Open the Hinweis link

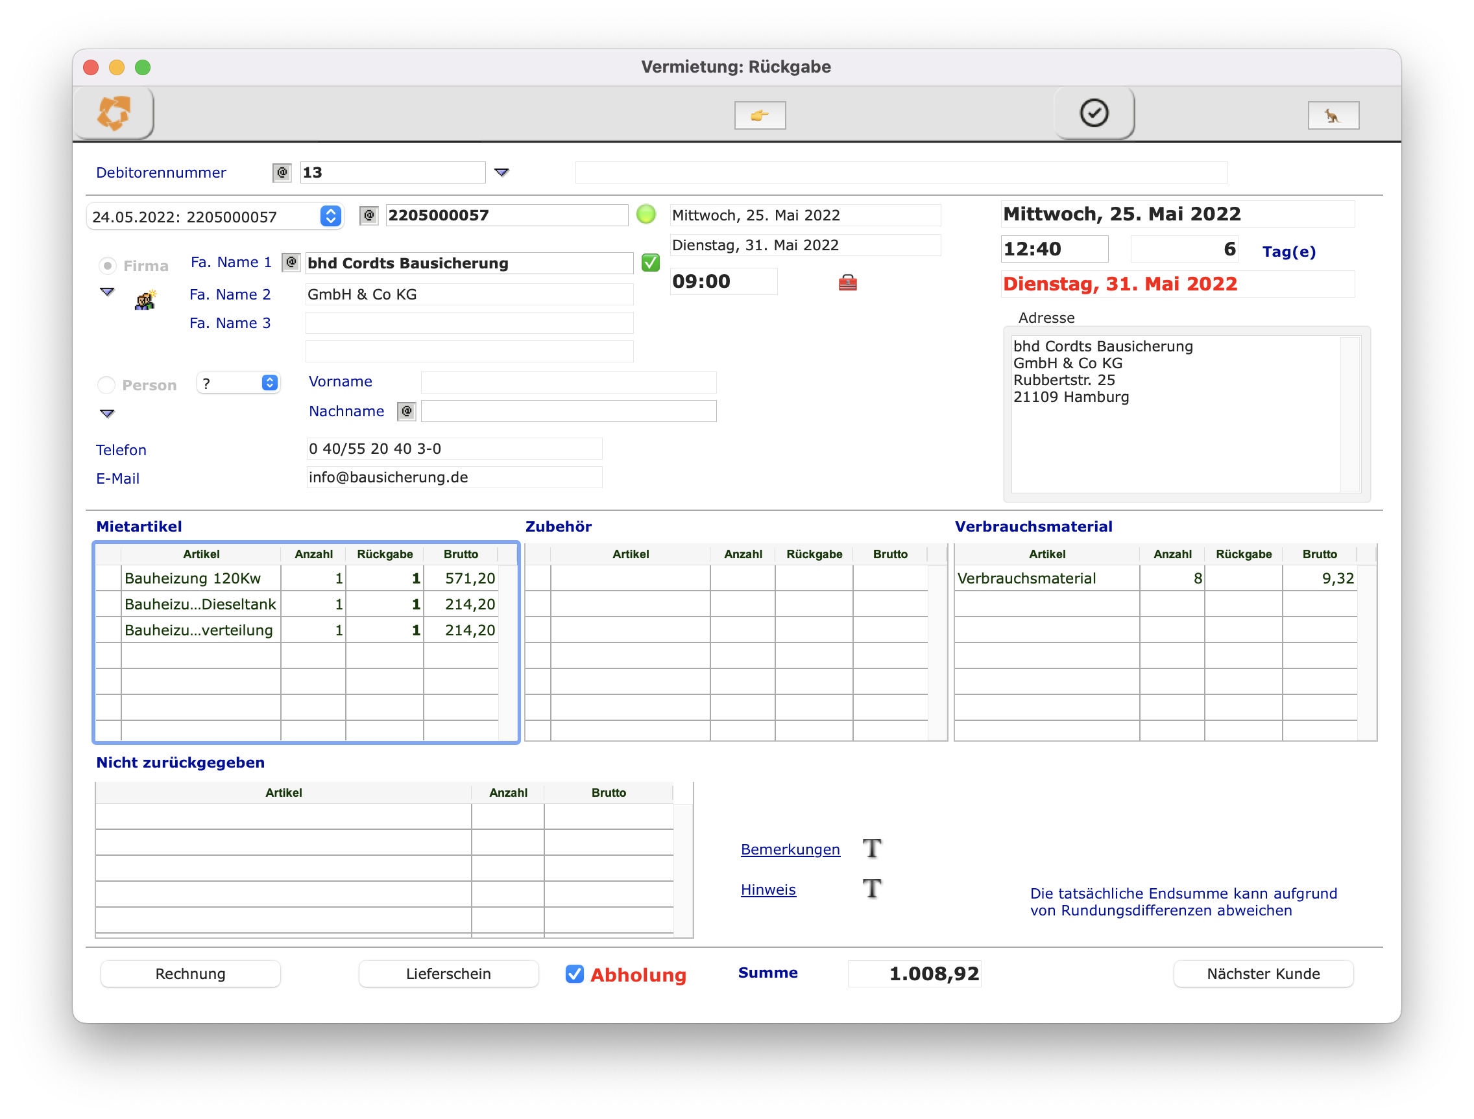[767, 890]
